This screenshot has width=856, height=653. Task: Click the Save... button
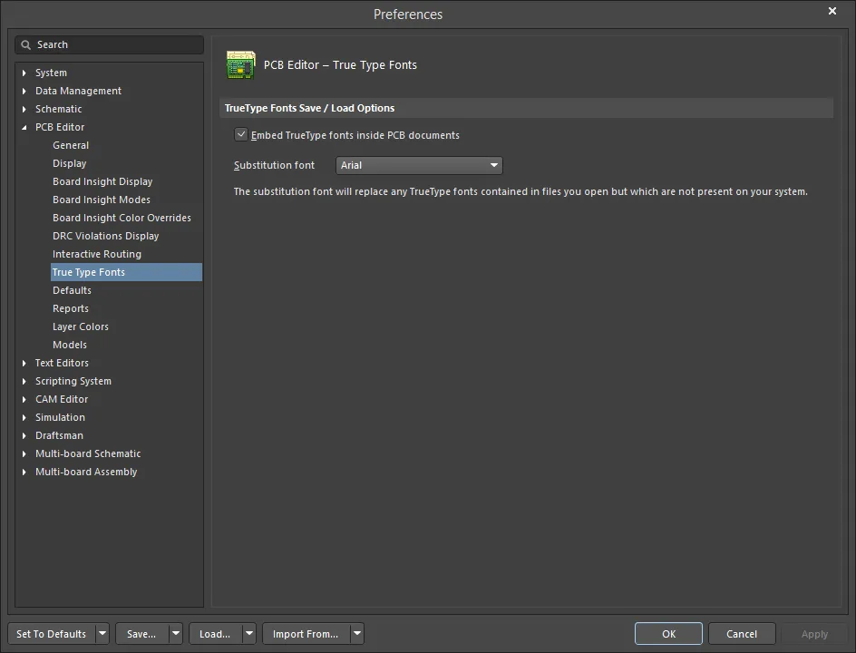pos(141,634)
